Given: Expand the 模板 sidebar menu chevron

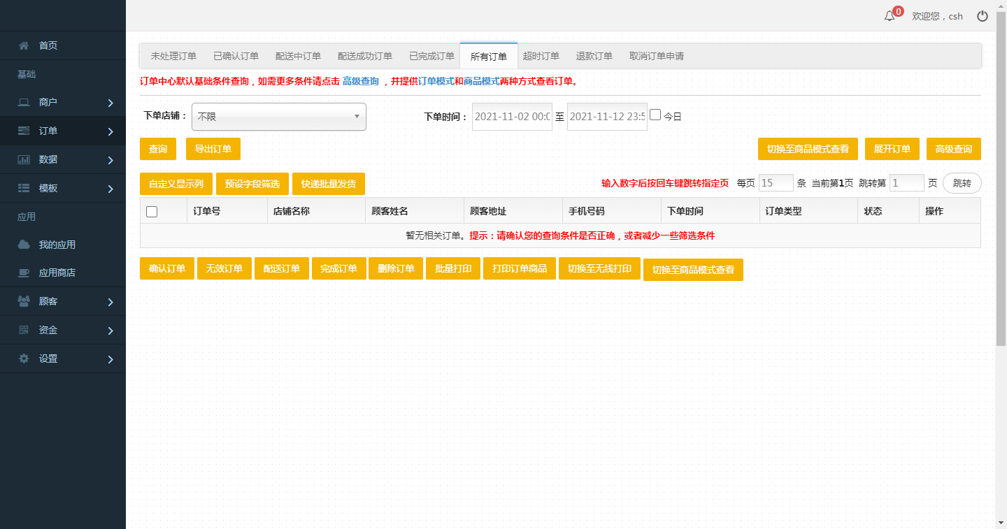Looking at the screenshot, I should click(x=110, y=189).
